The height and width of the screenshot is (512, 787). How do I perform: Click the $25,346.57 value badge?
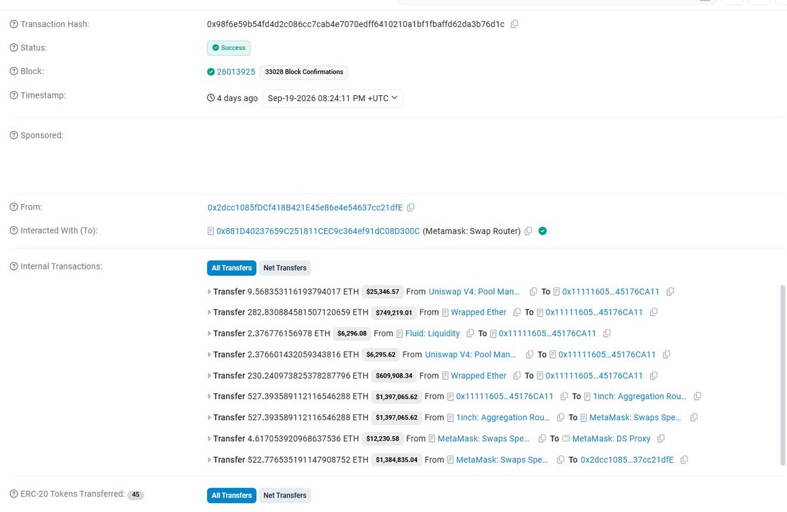click(382, 292)
